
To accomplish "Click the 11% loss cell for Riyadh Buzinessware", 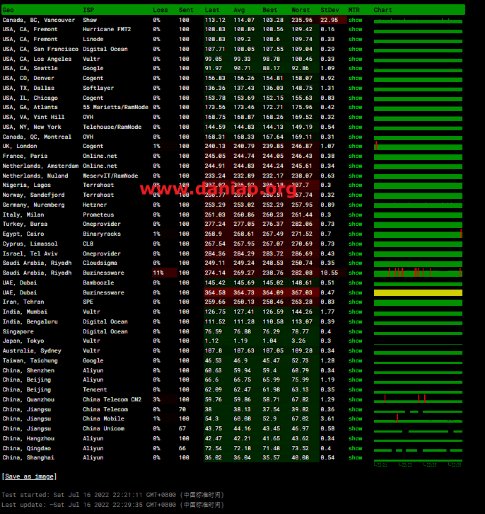I will 165,273.
